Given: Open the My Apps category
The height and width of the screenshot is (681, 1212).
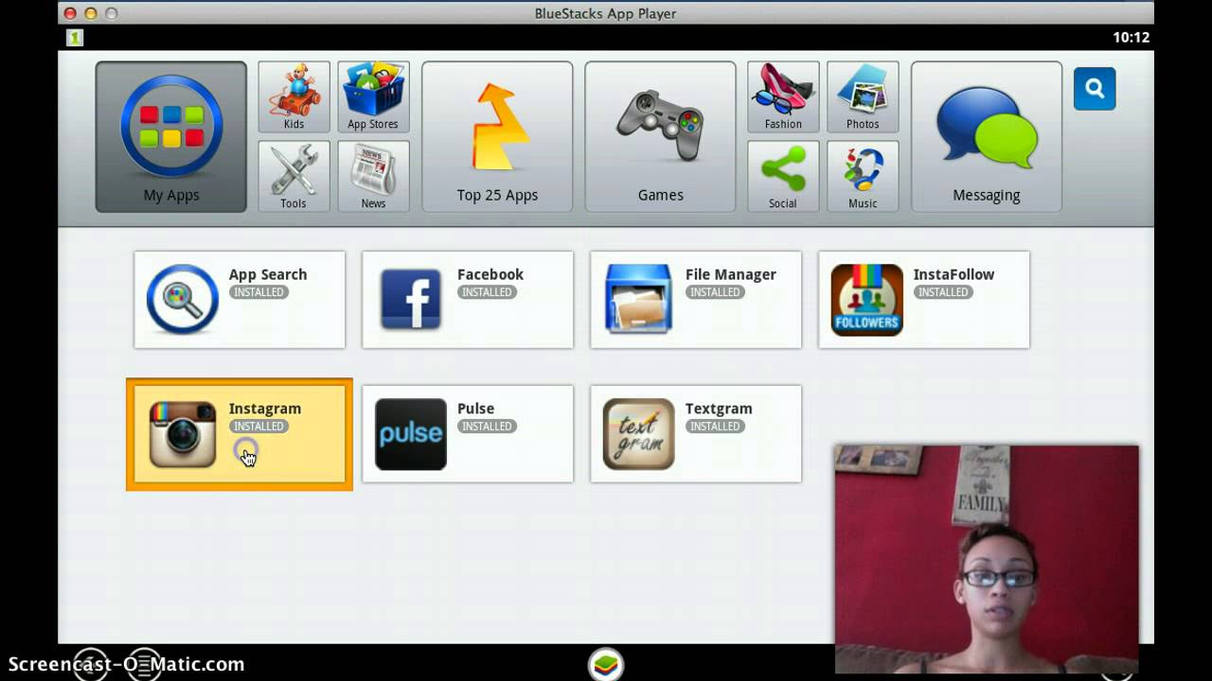Looking at the screenshot, I should pyautogui.click(x=170, y=137).
